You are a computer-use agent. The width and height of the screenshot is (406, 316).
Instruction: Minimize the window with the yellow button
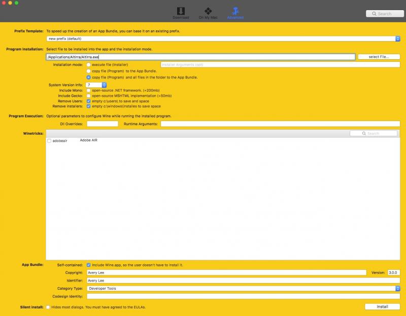coord(10,3)
